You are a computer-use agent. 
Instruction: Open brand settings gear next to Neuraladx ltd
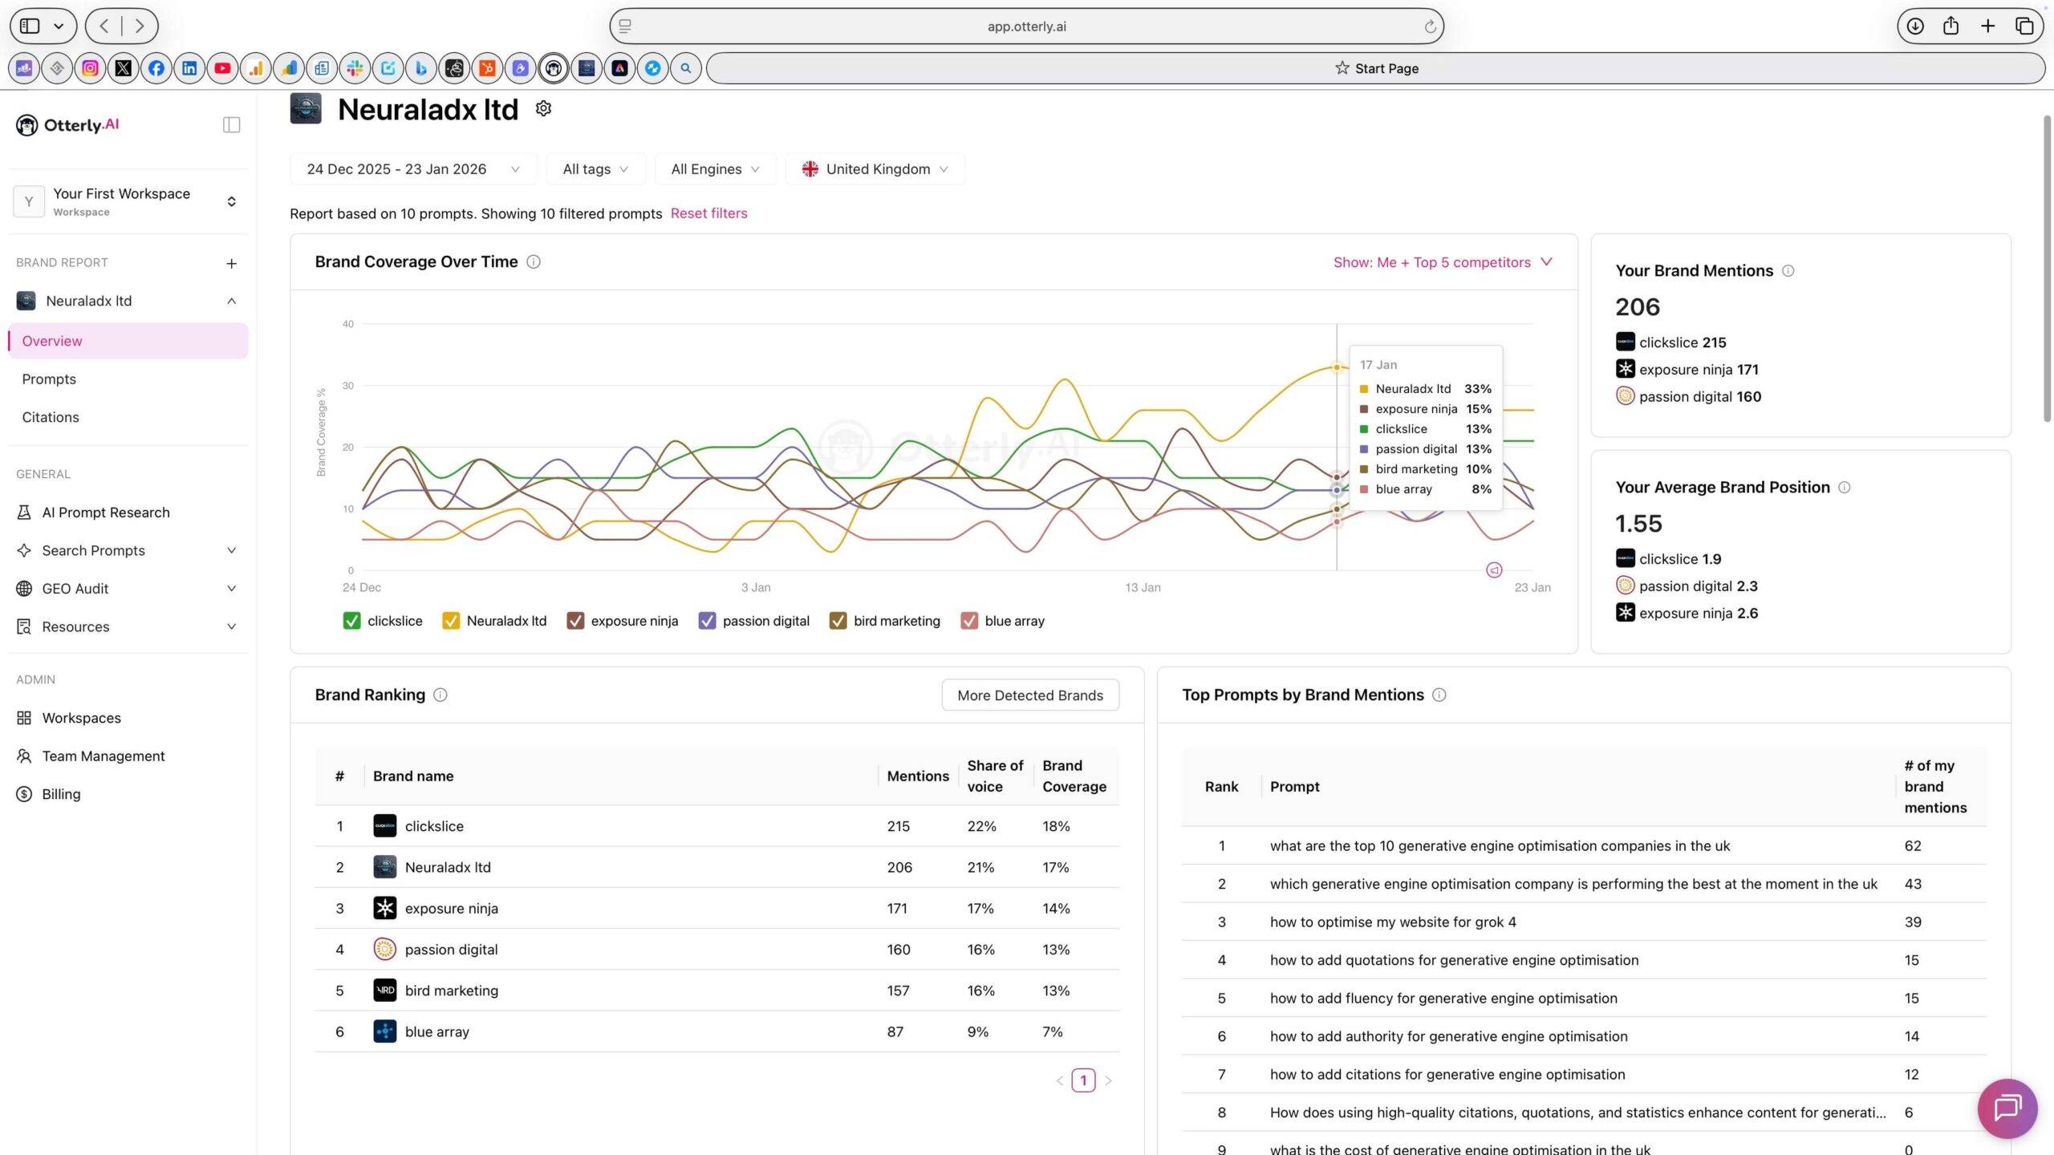[x=543, y=108]
